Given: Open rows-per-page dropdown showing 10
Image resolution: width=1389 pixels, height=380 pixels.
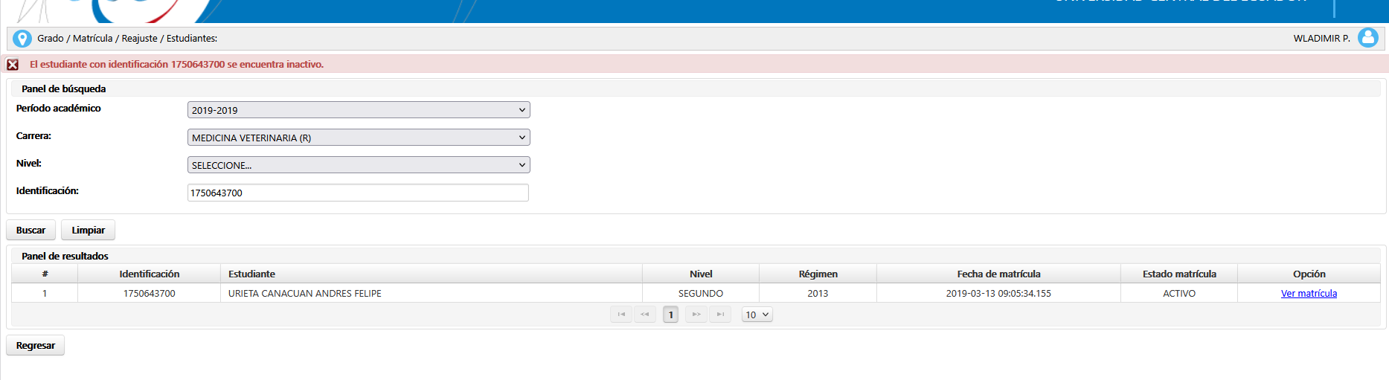Looking at the screenshot, I should pos(757,315).
